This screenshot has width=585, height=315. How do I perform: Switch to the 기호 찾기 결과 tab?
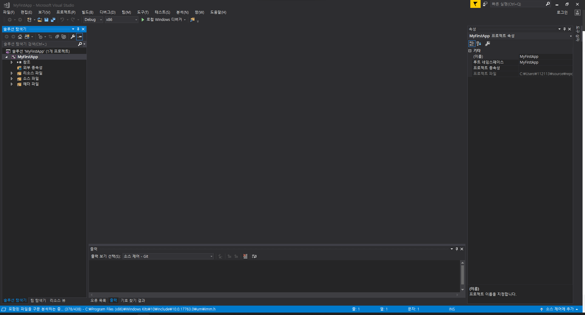click(x=133, y=300)
